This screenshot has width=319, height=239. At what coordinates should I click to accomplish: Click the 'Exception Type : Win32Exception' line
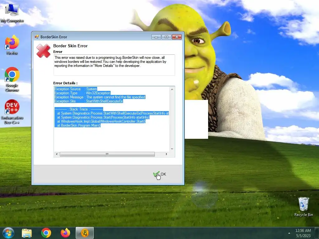(82, 93)
